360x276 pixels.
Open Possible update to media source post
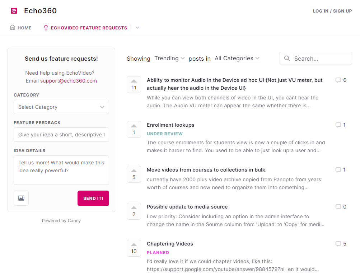[187, 207]
